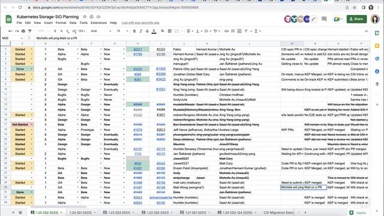Click the formula bar text

pyautogui.click(x=57, y=38)
